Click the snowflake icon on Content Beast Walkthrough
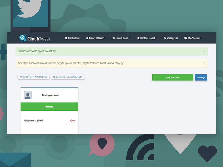The image size is (223, 167). (54, 77)
